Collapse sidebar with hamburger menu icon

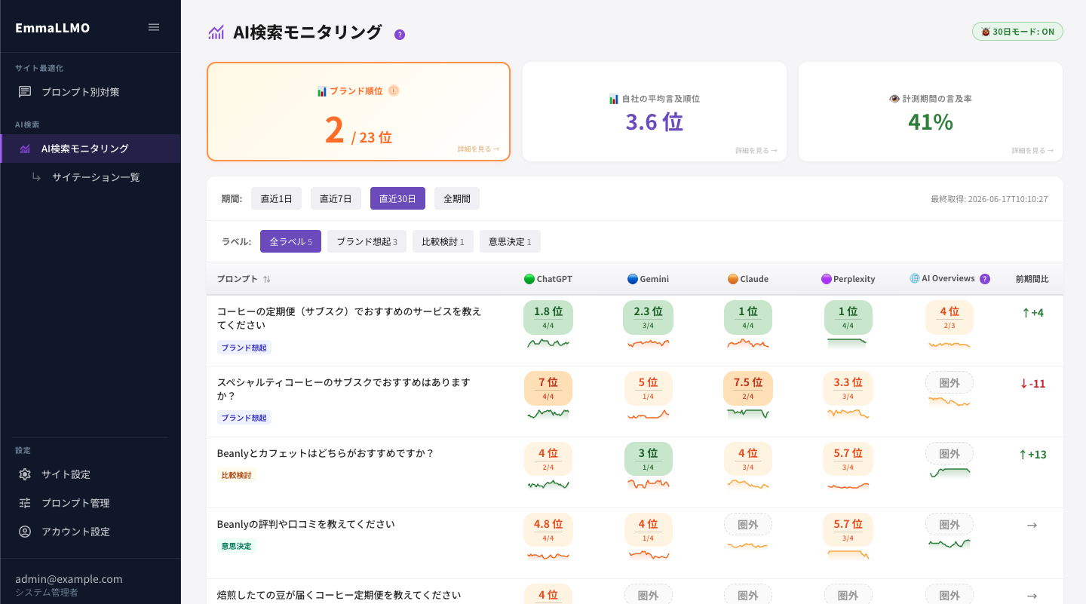[x=154, y=27]
